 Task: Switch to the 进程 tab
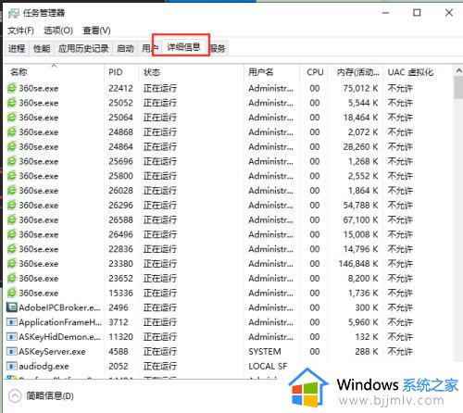click(17, 48)
